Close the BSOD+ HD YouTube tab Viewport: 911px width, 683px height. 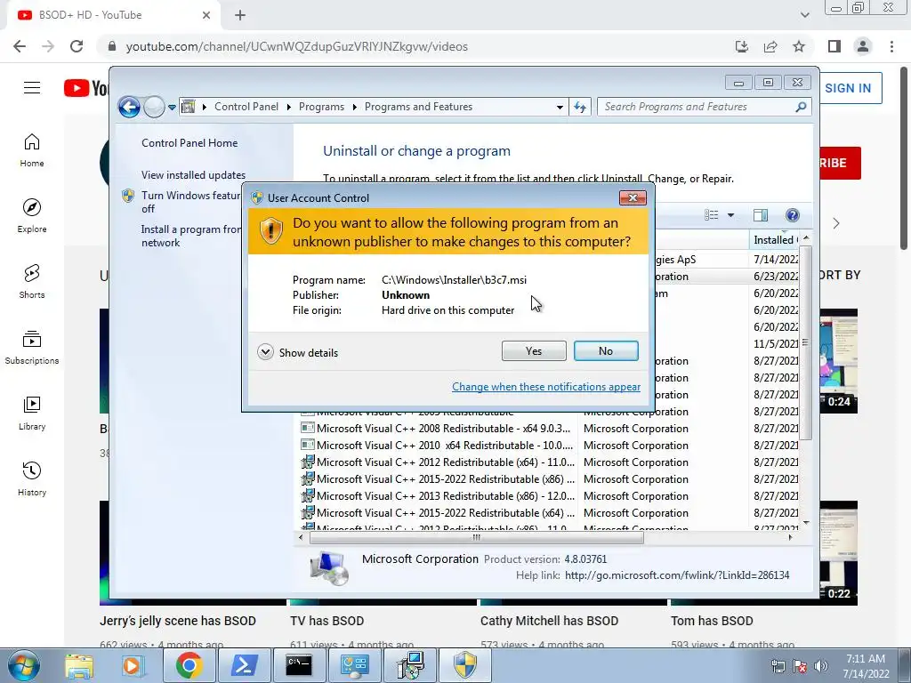tap(206, 15)
